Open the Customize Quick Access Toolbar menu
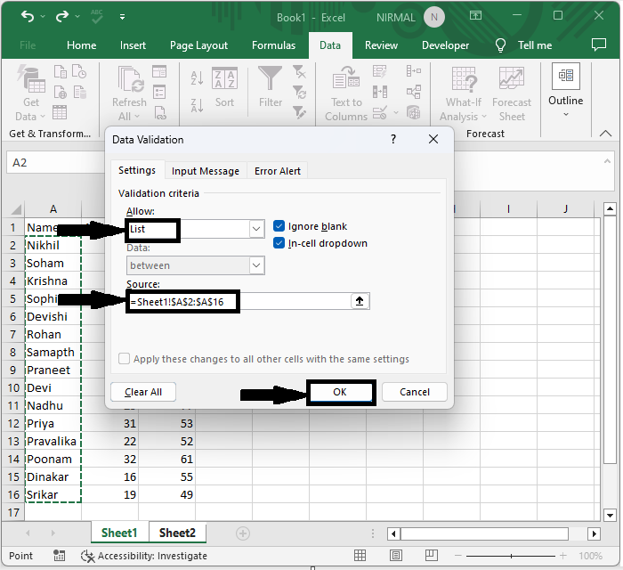The width and height of the screenshot is (623, 570). (x=123, y=17)
